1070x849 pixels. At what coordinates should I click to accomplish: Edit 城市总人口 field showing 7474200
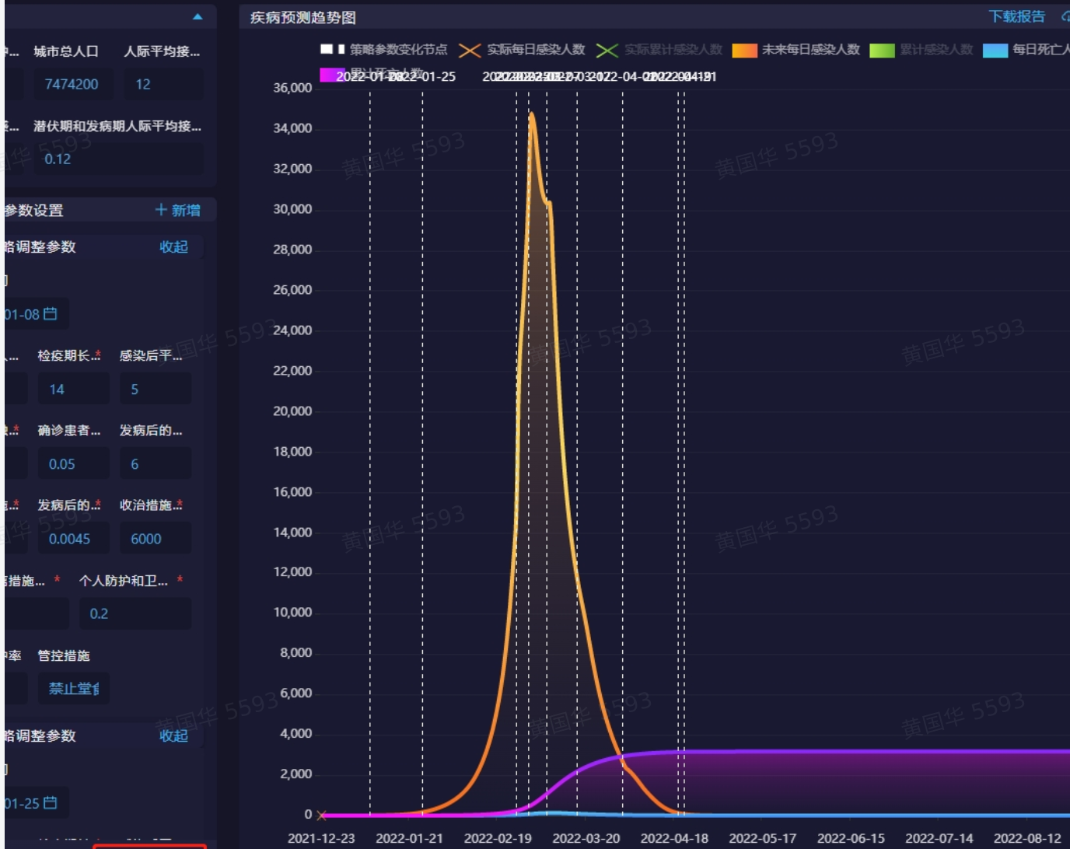tap(73, 84)
